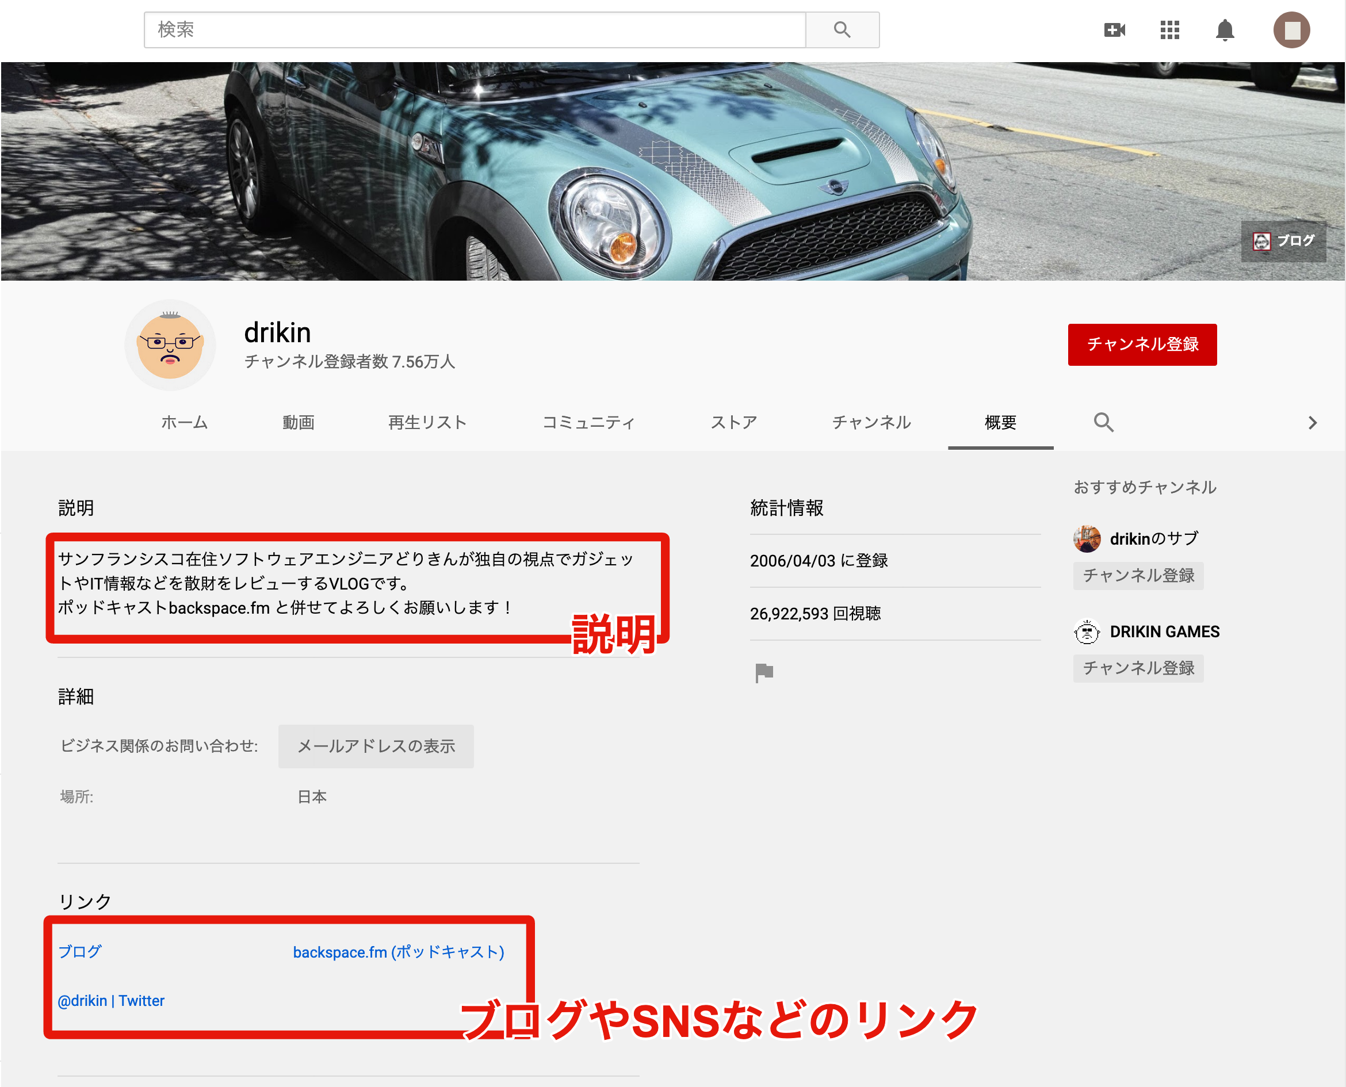Click the 日本 location value
1346x1087 pixels.
(312, 797)
